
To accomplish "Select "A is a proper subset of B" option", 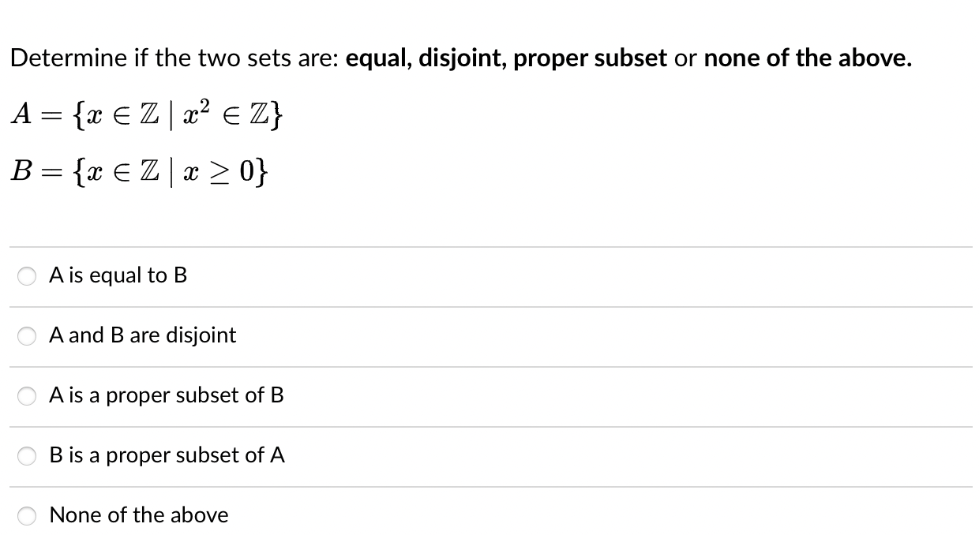I will 26,396.
